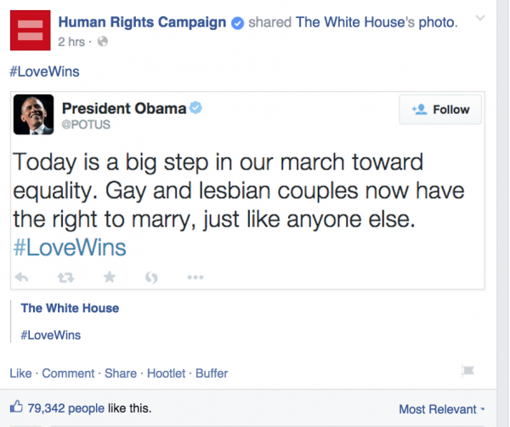The image size is (510, 427).
Task: Click the globe public audience icon
Action: tap(103, 42)
